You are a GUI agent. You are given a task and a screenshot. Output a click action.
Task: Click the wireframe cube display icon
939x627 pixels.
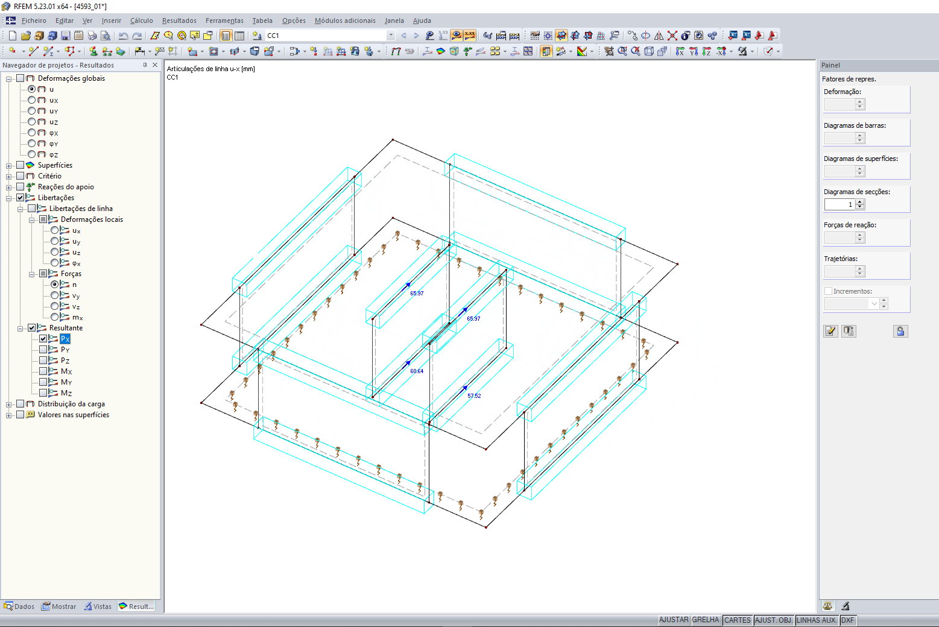649,51
